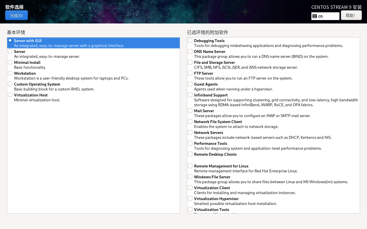Screen dimensions: 367x229
Task: Click the cn keyboard layout indicator
Action: click(x=325, y=16)
